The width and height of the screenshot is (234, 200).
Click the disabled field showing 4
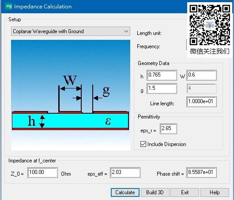[201, 88]
